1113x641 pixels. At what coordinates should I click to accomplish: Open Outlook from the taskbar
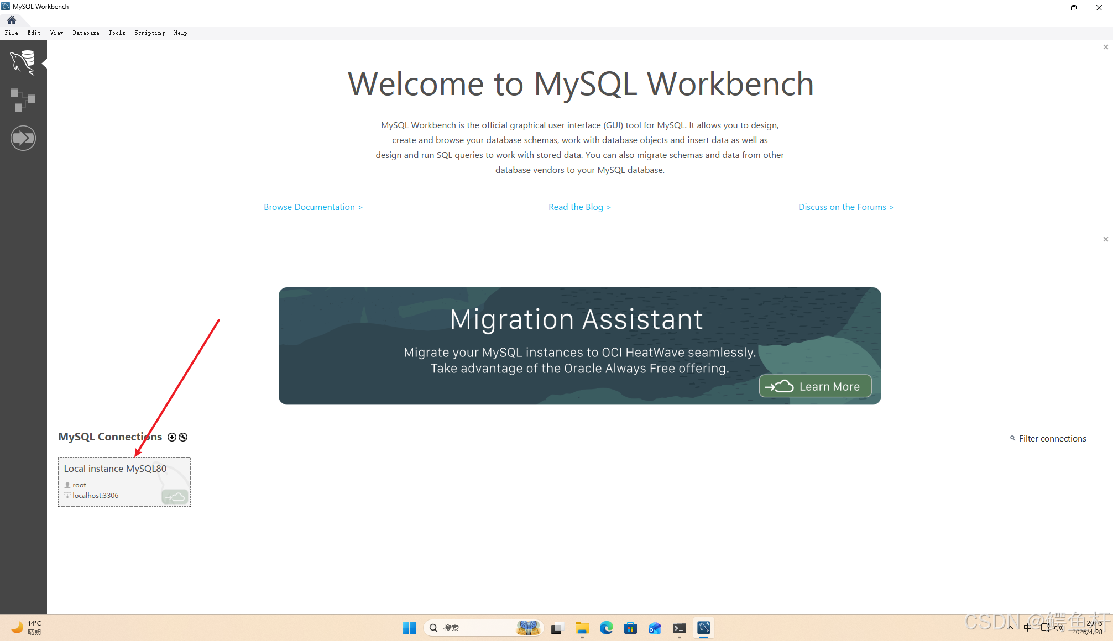click(655, 628)
